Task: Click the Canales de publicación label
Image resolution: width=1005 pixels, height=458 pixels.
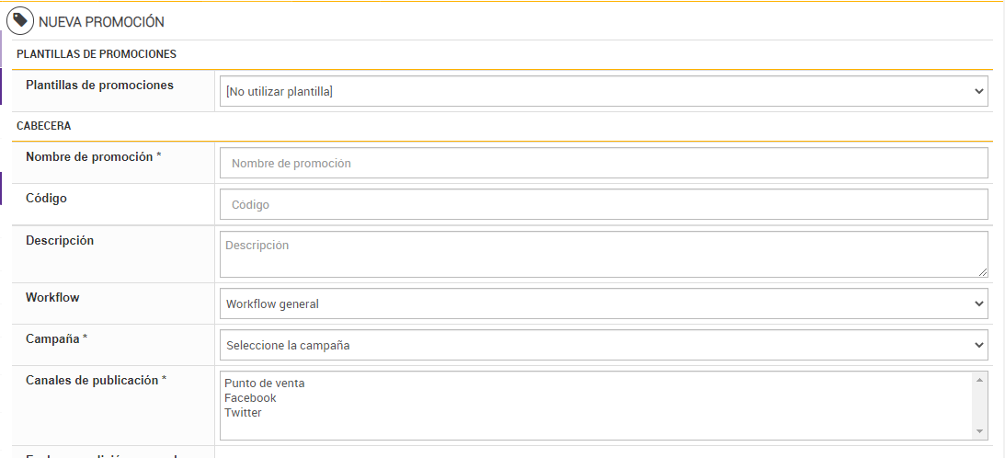Action: pos(96,380)
